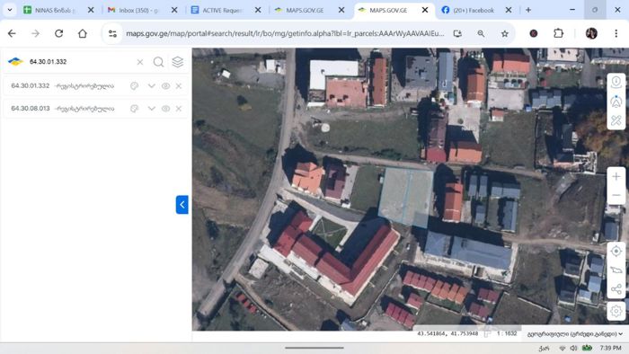Open color palette for 64.30.08.013 result
This screenshot has height=354, width=629.
135,109
